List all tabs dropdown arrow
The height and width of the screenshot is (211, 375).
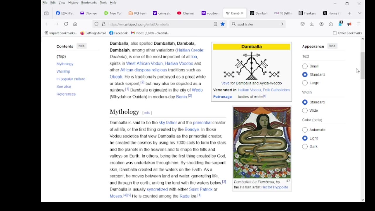click(360, 13)
